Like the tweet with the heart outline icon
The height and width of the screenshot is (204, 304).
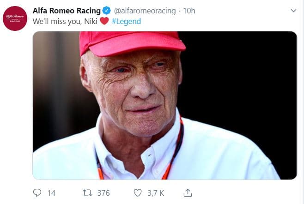point(137,192)
